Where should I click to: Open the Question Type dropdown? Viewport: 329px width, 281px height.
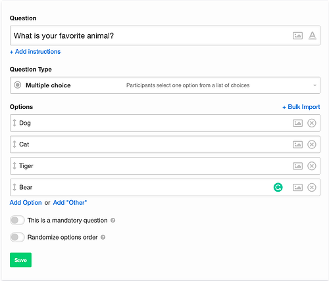click(165, 85)
